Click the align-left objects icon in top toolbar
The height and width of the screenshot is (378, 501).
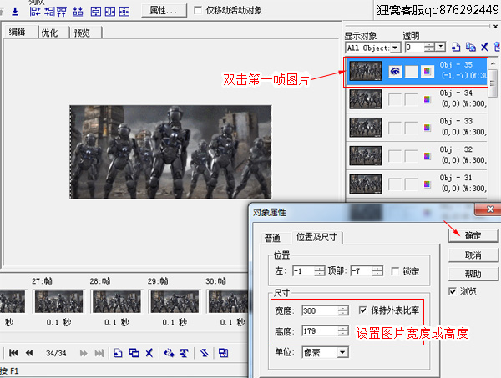pos(35,12)
